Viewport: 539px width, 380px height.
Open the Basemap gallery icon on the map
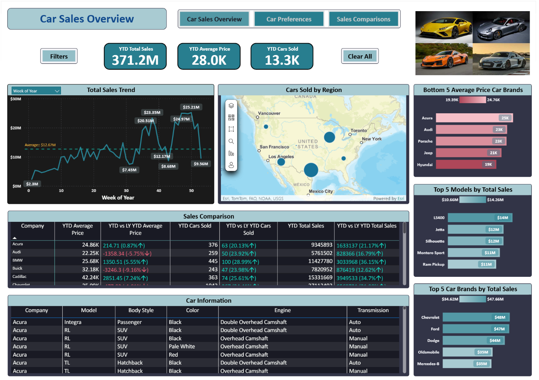tap(231, 118)
